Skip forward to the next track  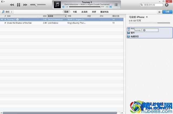coord(25,5)
